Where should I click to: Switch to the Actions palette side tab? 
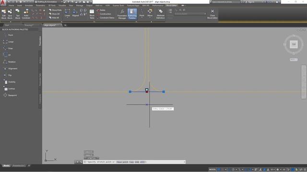tap(40, 60)
